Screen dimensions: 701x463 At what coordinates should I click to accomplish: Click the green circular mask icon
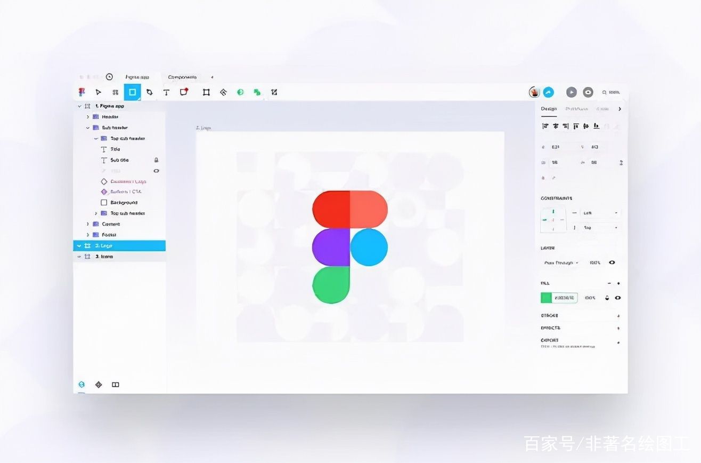click(x=240, y=92)
